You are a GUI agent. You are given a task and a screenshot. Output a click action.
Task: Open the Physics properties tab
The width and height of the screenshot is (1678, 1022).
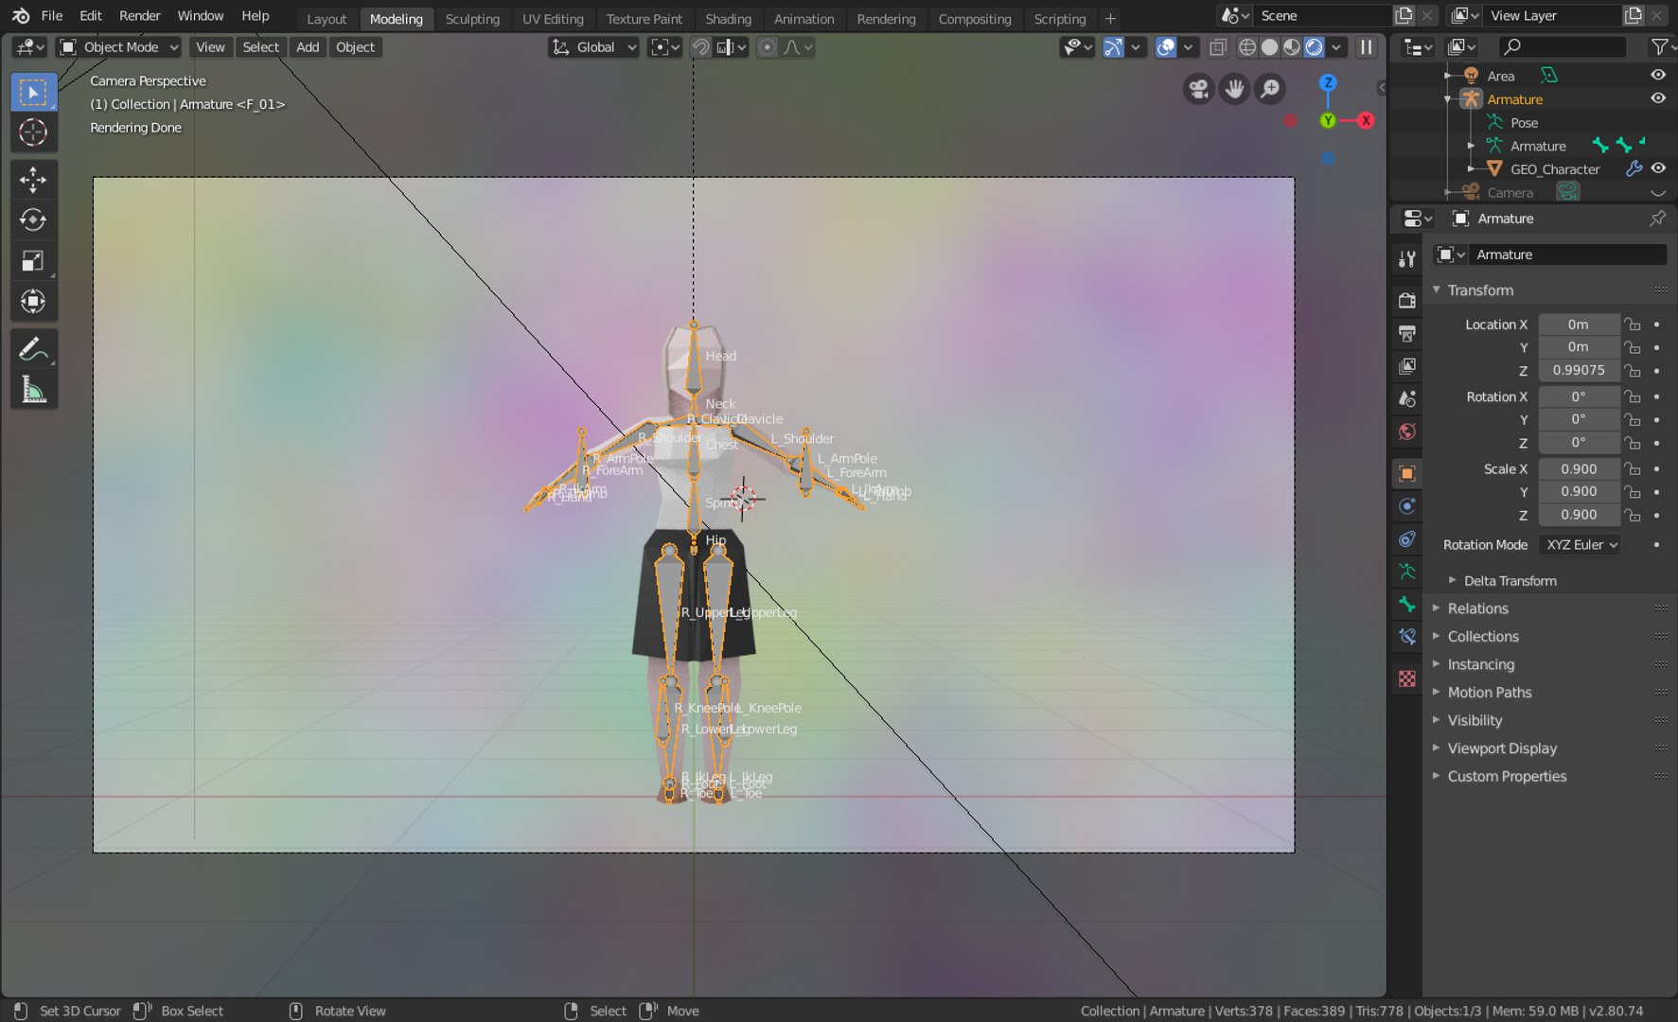click(1407, 505)
